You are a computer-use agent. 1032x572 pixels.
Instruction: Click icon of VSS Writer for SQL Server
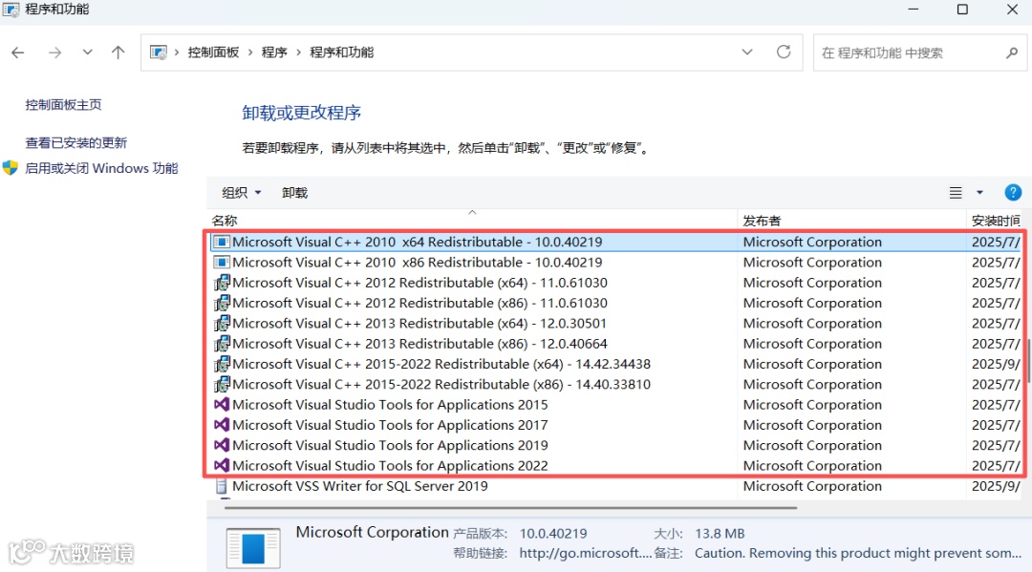[x=222, y=486]
